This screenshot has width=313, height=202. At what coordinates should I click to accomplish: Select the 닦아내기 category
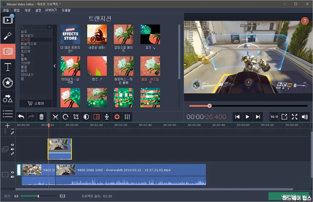(x=27, y=75)
